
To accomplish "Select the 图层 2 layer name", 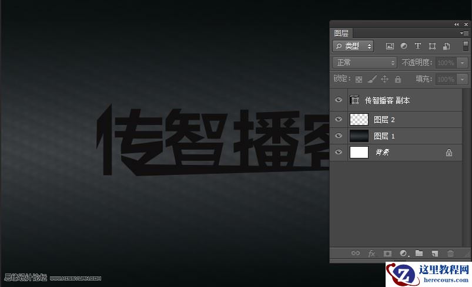I will point(384,120).
